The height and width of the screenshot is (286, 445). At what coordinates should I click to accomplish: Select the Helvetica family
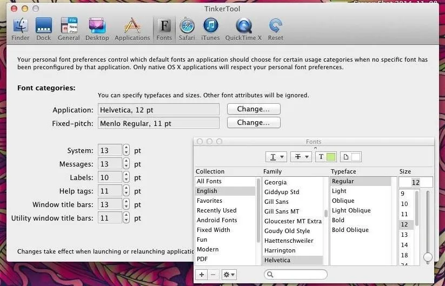coord(293,260)
